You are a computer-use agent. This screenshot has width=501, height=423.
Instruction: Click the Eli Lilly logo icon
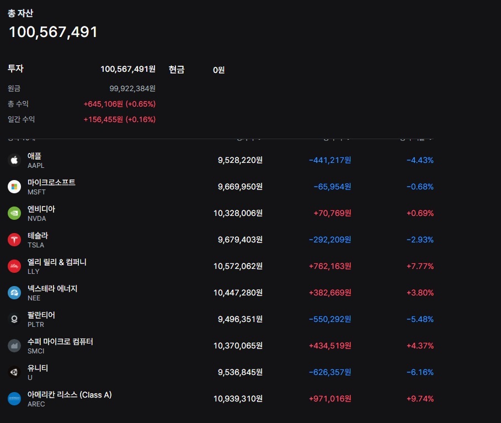pyautogui.click(x=14, y=266)
